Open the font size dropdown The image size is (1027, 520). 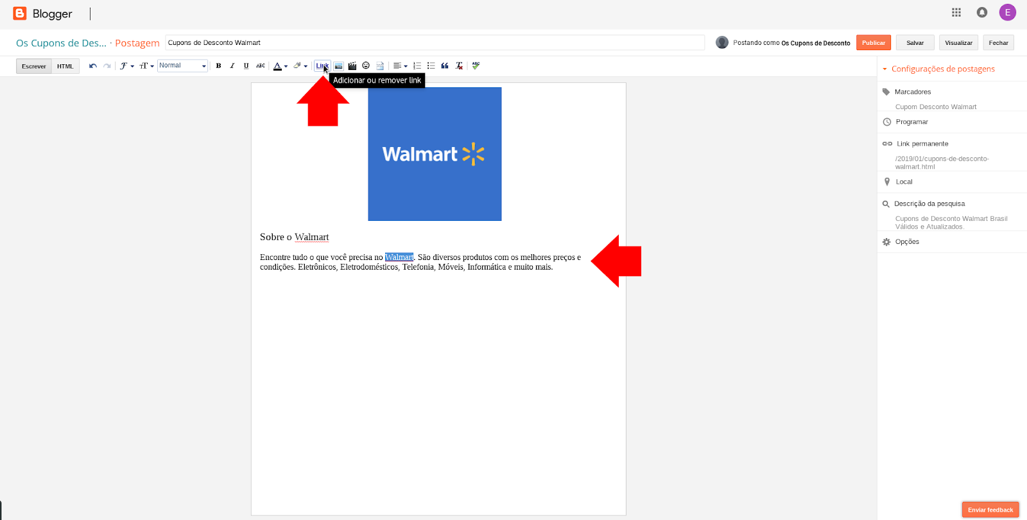point(146,66)
